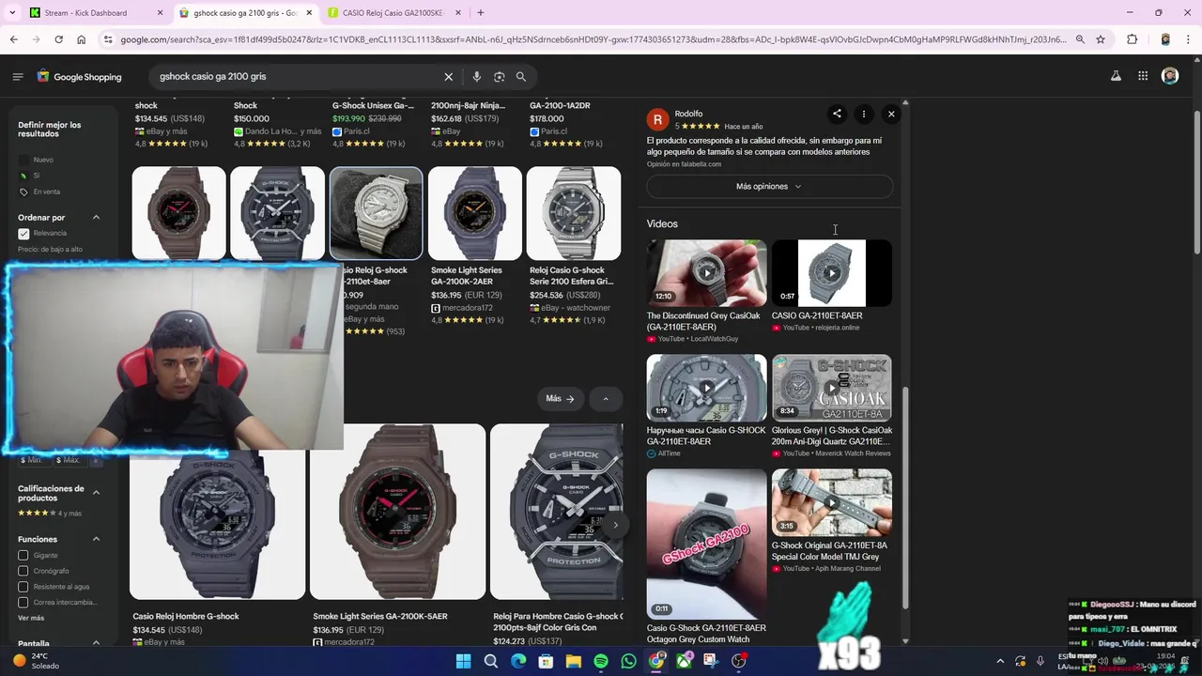
Task: Go to browser home page
Action: (x=81, y=39)
